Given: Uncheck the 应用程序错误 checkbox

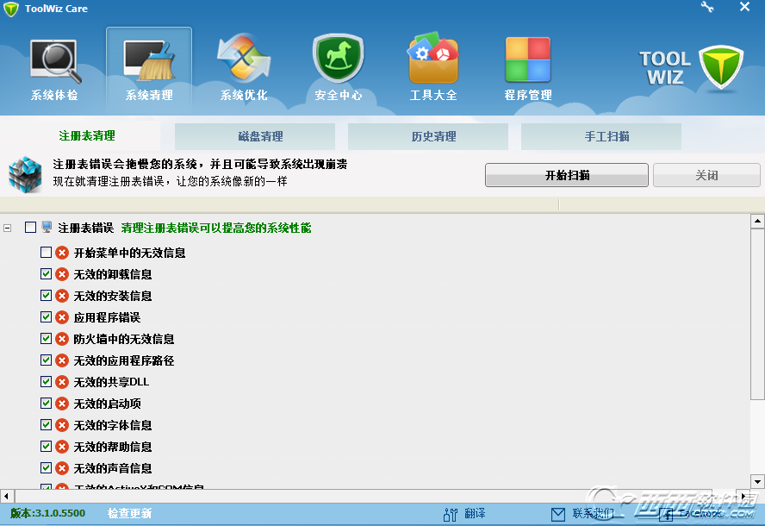Looking at the screenshot, I should 46,317.
